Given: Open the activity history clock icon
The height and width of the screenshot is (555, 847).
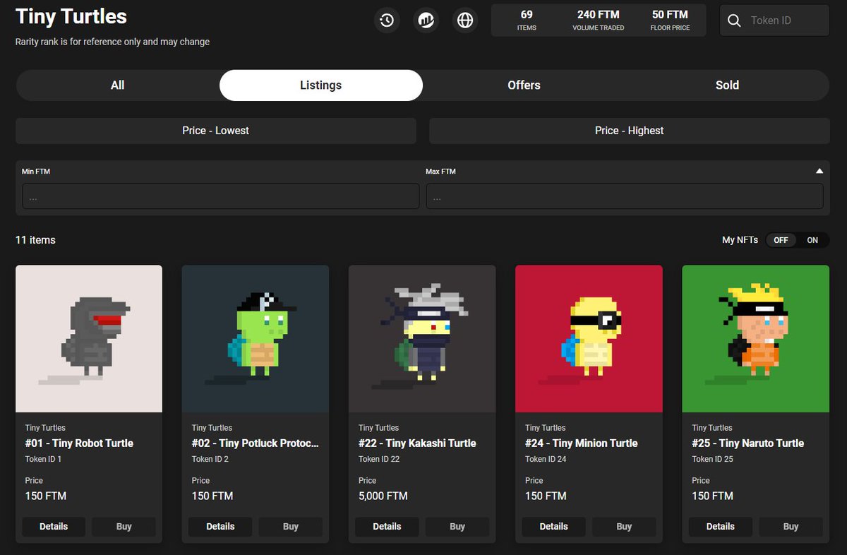Looking at the screenshot, I should click(x=387, y=20).
